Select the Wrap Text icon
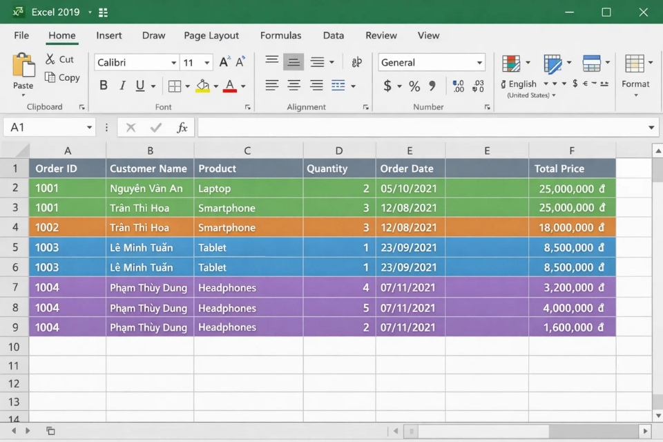 (356, 61)
